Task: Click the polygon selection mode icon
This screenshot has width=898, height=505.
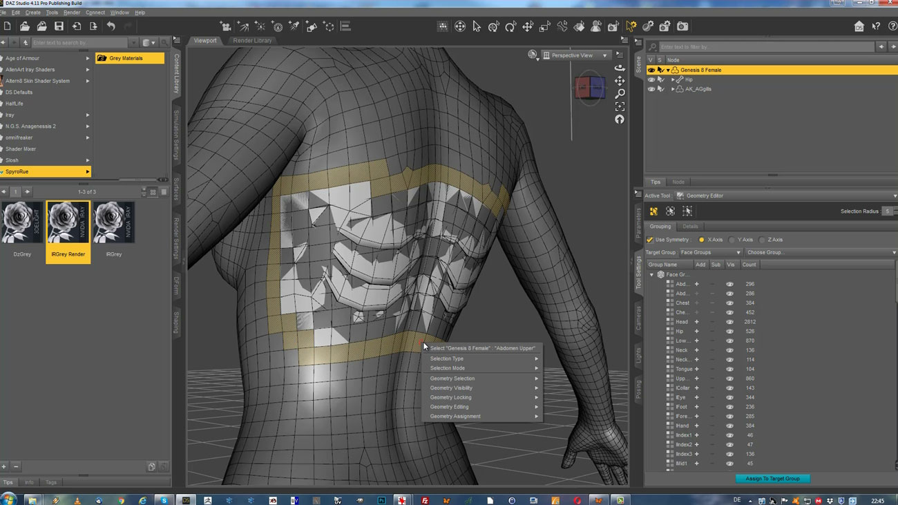Action: point(653,211)
